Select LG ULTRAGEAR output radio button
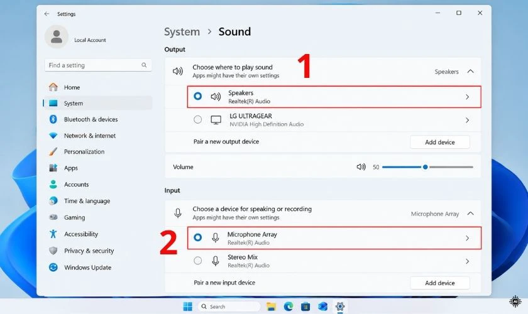 pos(197,119)
